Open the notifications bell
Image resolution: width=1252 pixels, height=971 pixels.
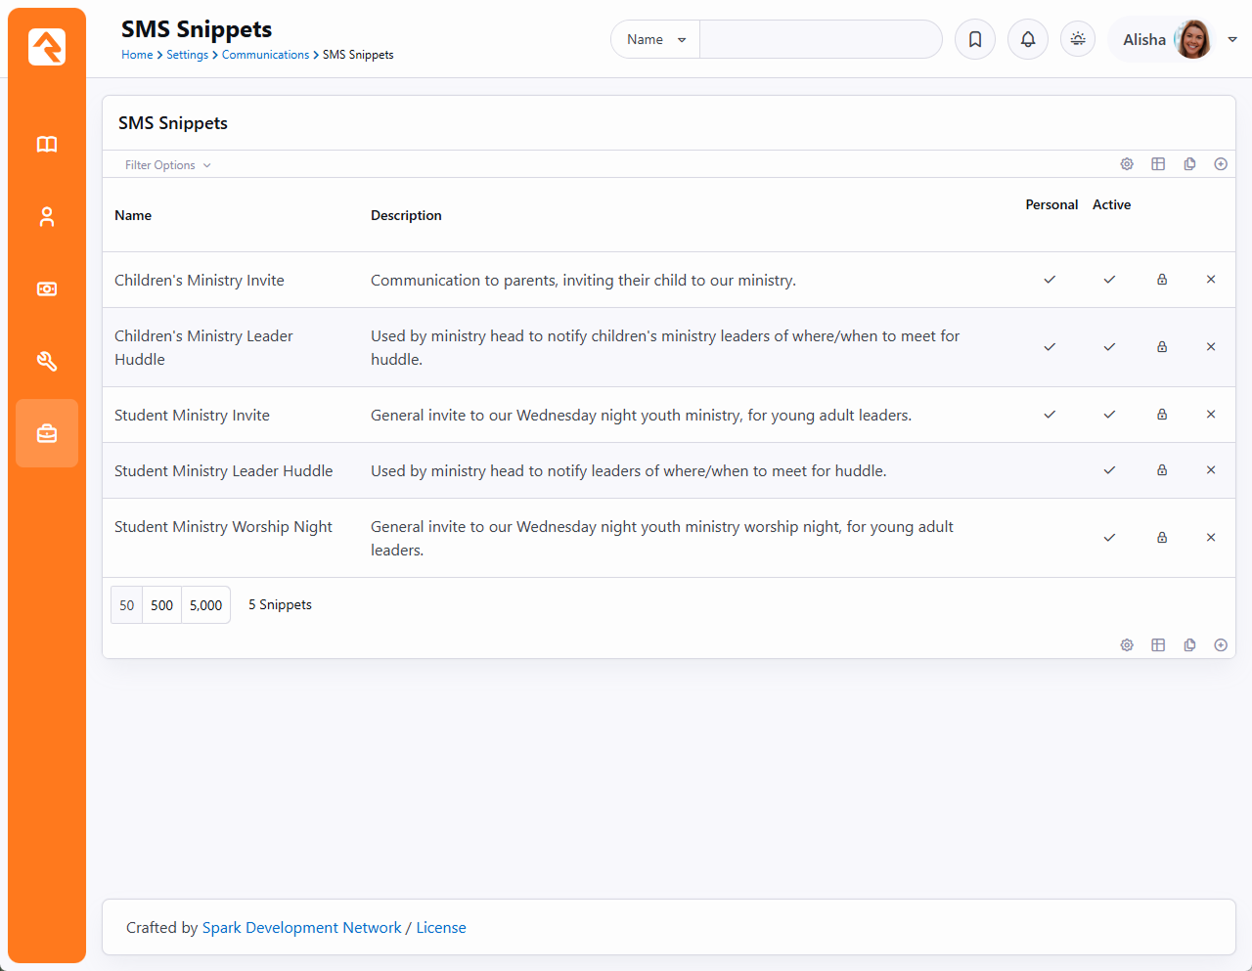click(x=1027, y=39)
